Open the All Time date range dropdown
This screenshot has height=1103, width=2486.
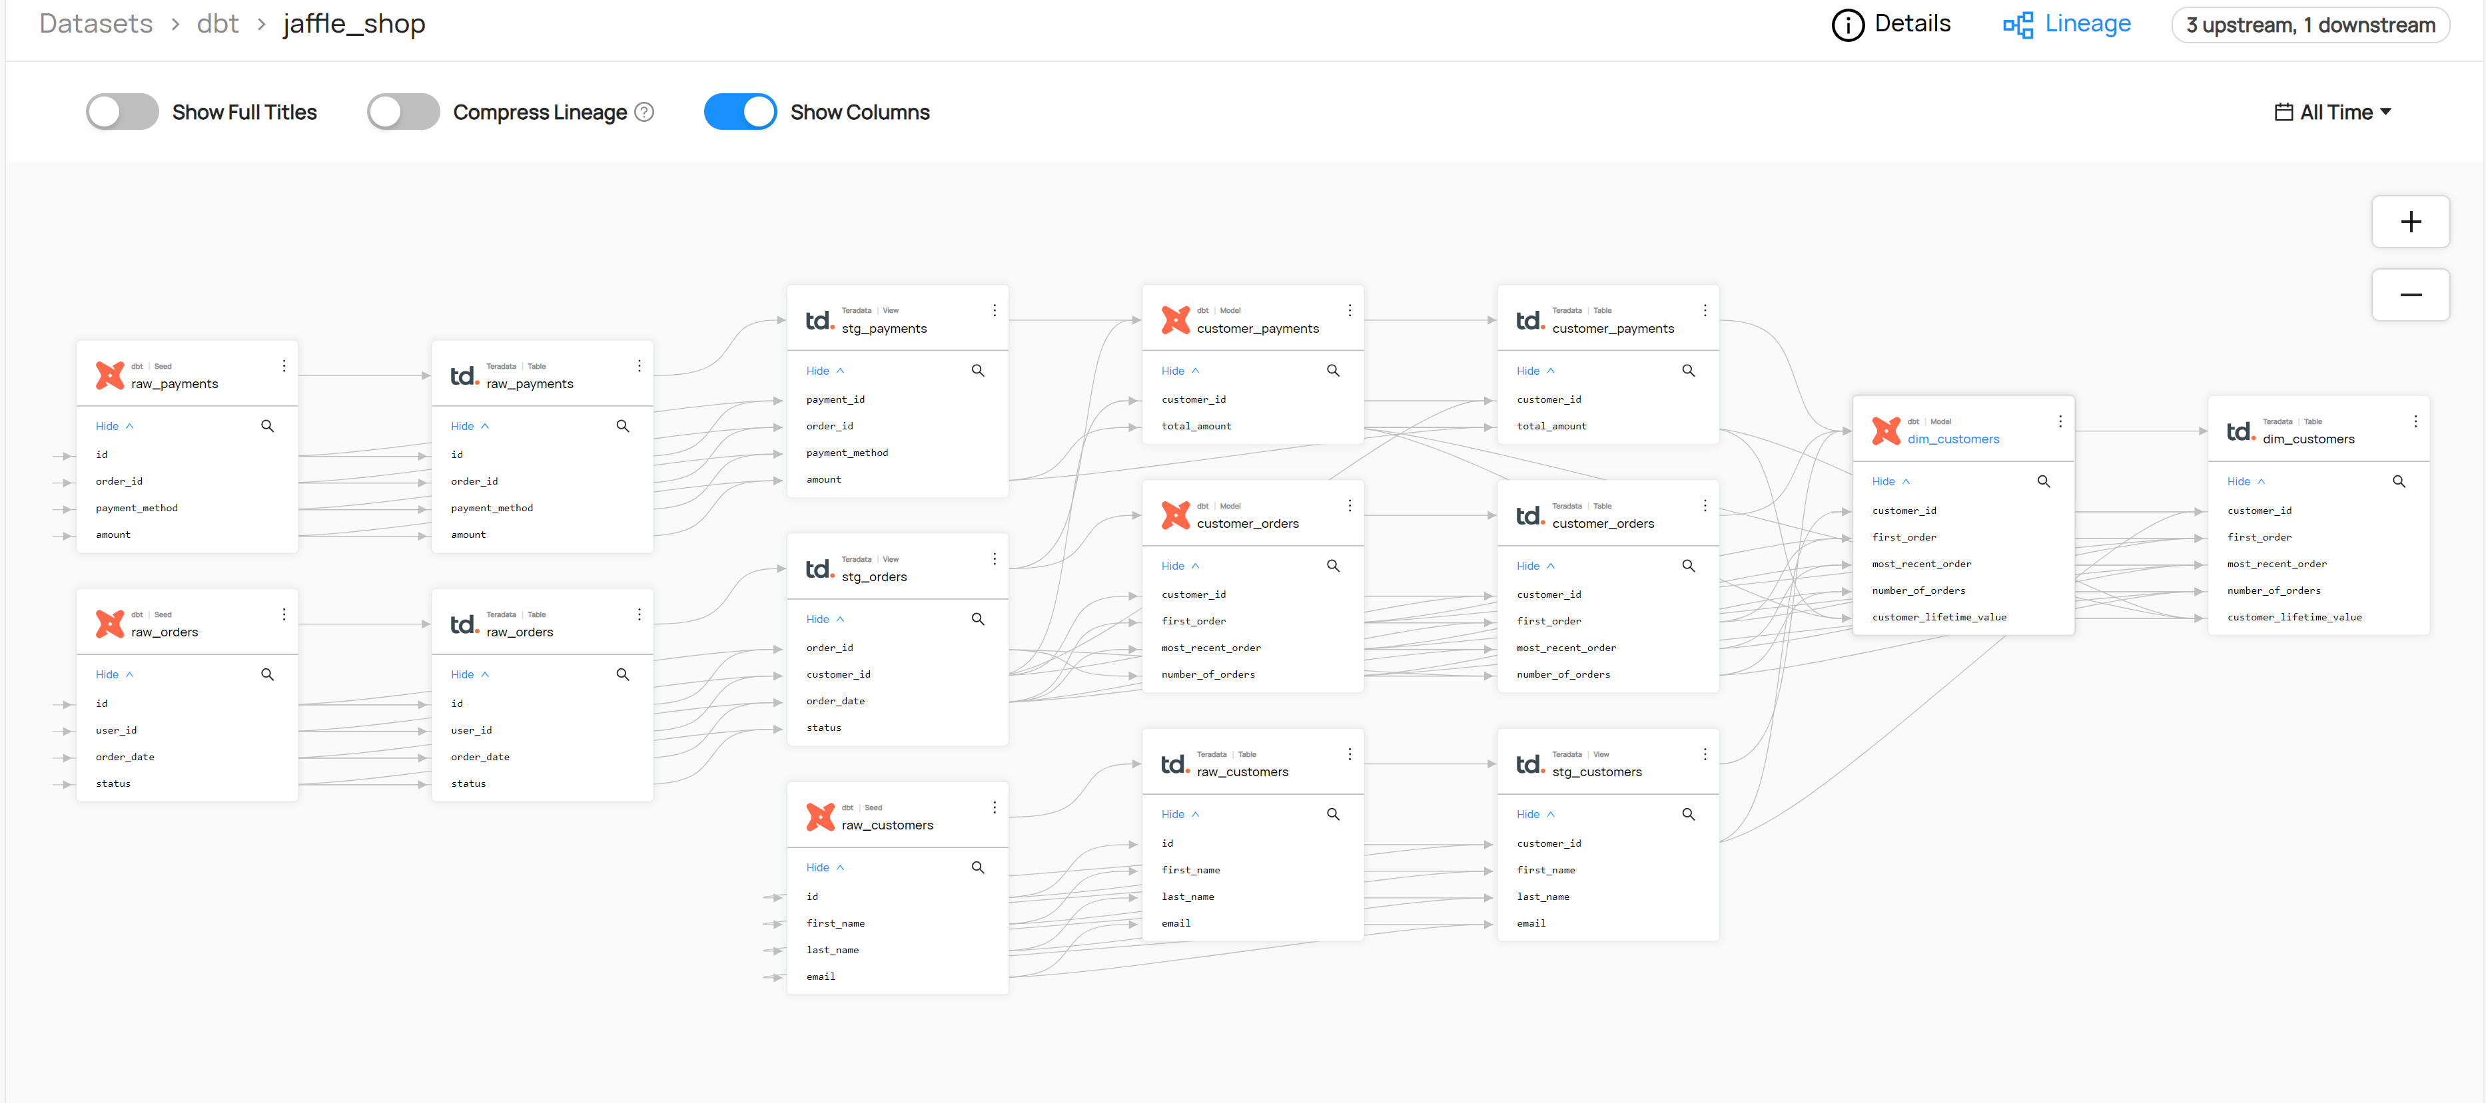(2333, 112)
